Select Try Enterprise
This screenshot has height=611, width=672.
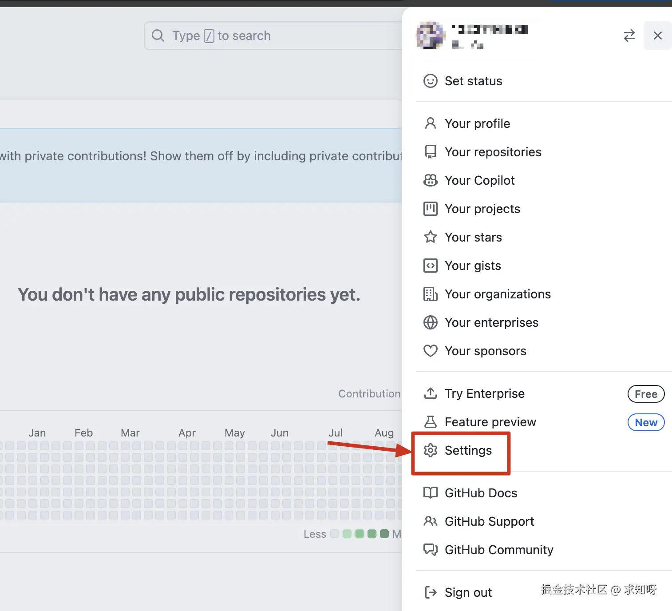point(544,393)
